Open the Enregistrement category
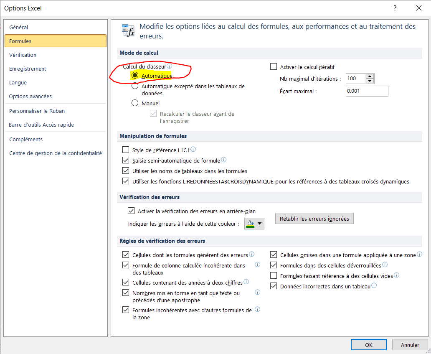The image size is (431, 354). (56, 69)
